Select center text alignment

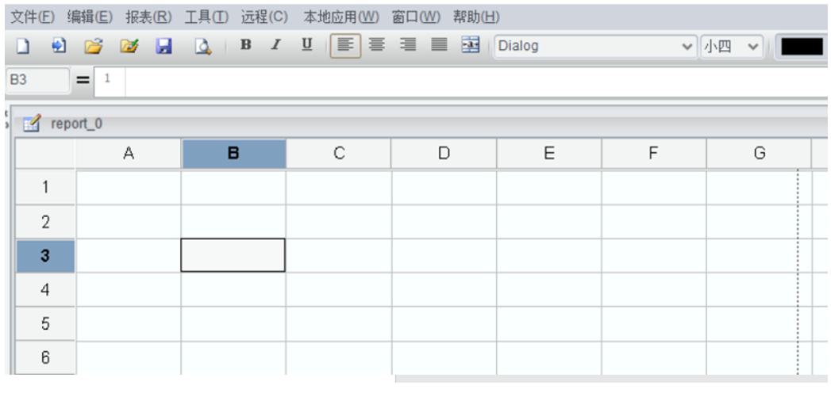coord(378,46)
